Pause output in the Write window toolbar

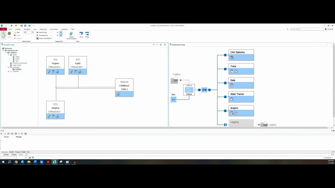(x=2, y=134)
